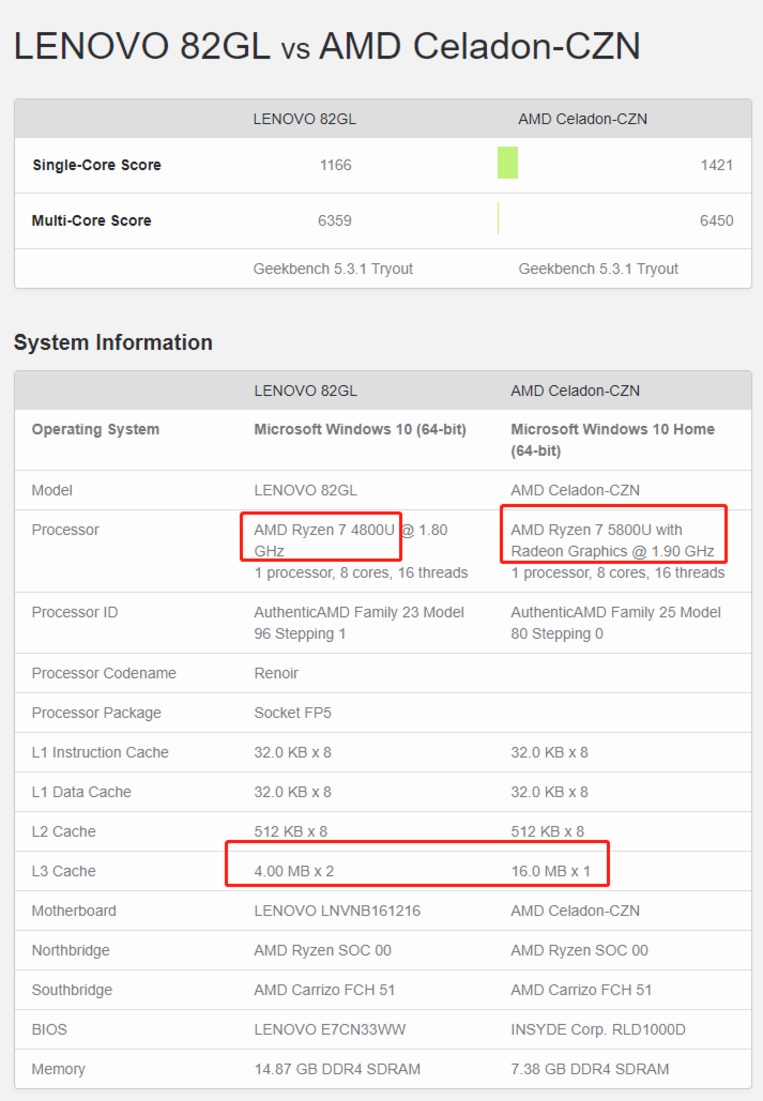Click AMD Ryzen 7 4800U processor text
This screenshot has width=763, height=1101.
(x=324, y=530)
